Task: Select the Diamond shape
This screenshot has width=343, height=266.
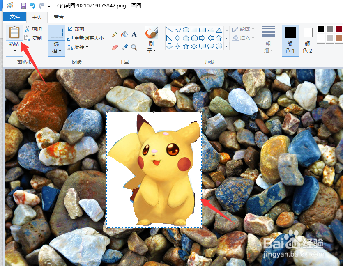Action: tap(177, 38)
